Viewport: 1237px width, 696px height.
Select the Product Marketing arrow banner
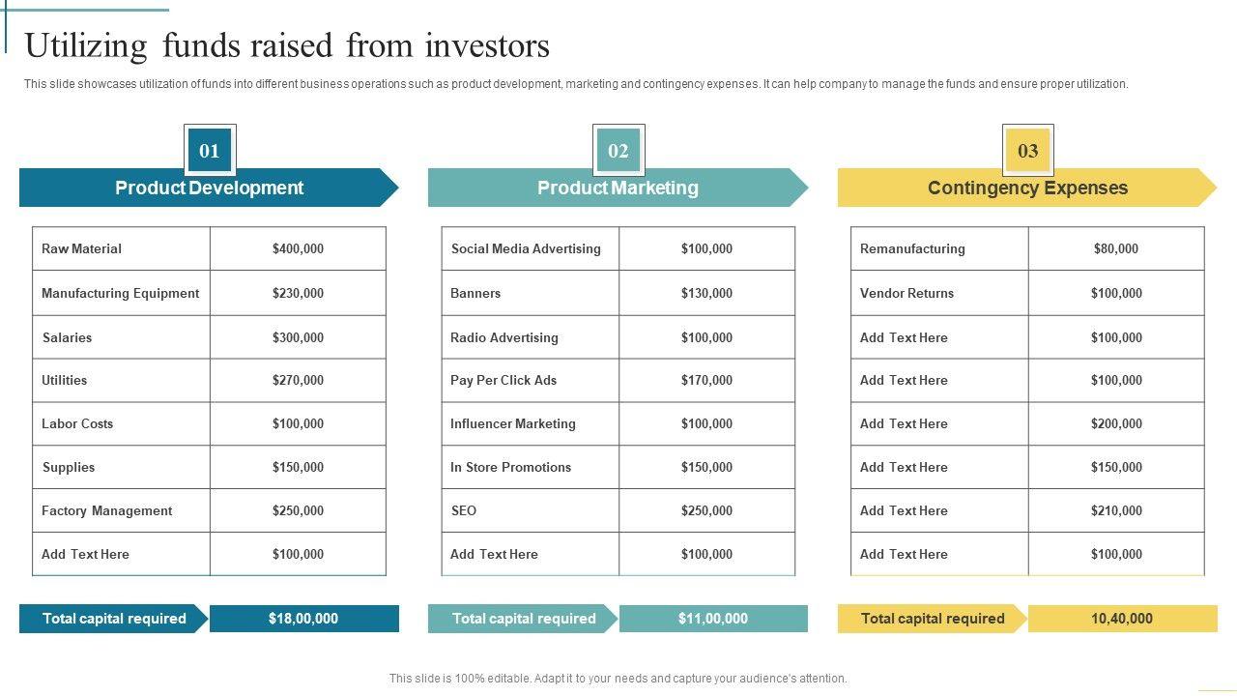618,188
